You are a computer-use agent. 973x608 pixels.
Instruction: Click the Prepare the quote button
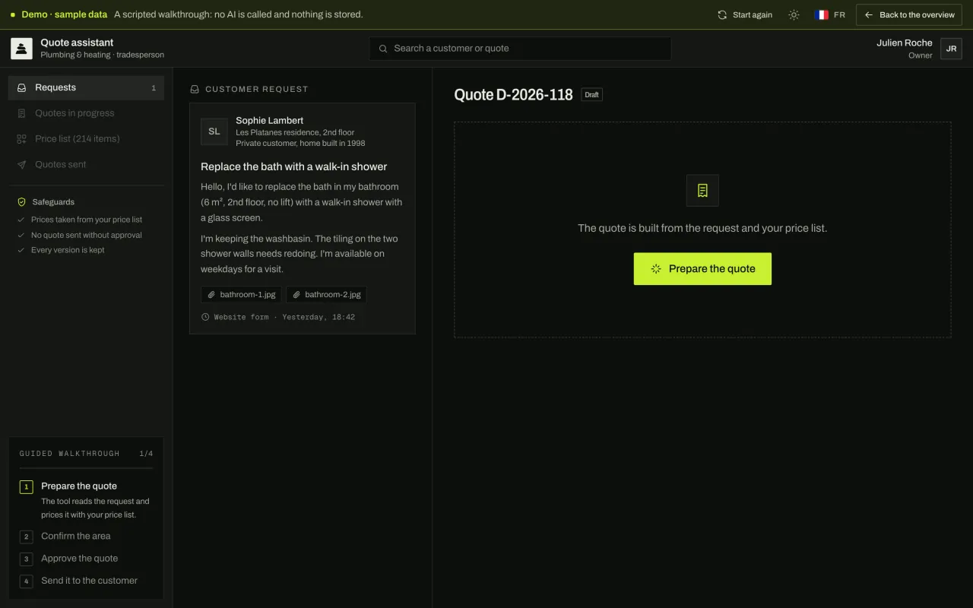coord(702,269)
